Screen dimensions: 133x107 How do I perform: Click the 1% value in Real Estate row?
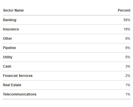(128, 85)
